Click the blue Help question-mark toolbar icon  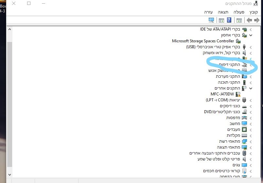229,20
